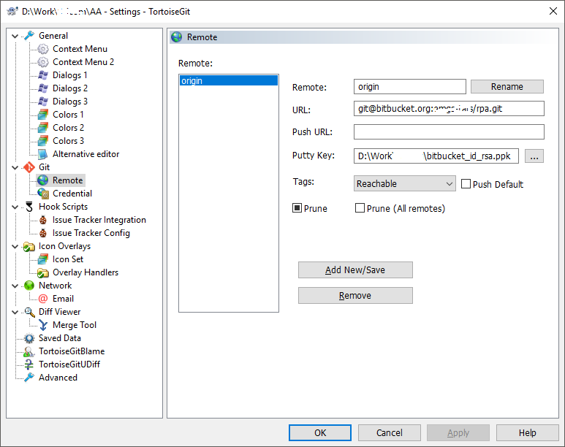The height and width of the screenshot is (447, 565).
Task: Click the Rename button
Action: pos(507,86)
